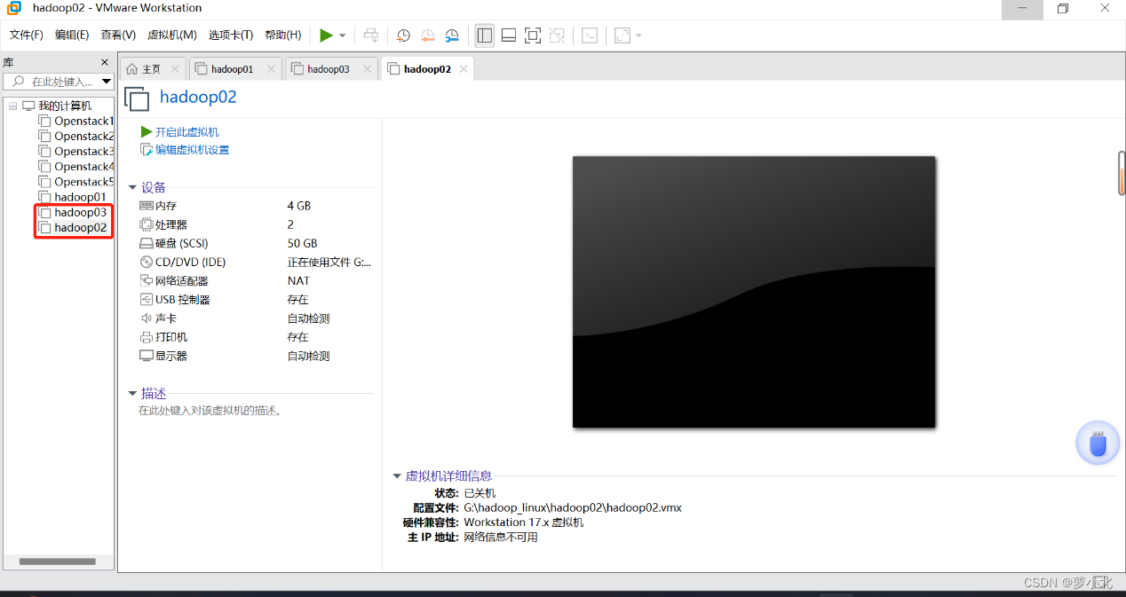Viewport: 1126px width, 597px height.
Task: Click the 主页 tab home icon
Action: tap(132, 69)
